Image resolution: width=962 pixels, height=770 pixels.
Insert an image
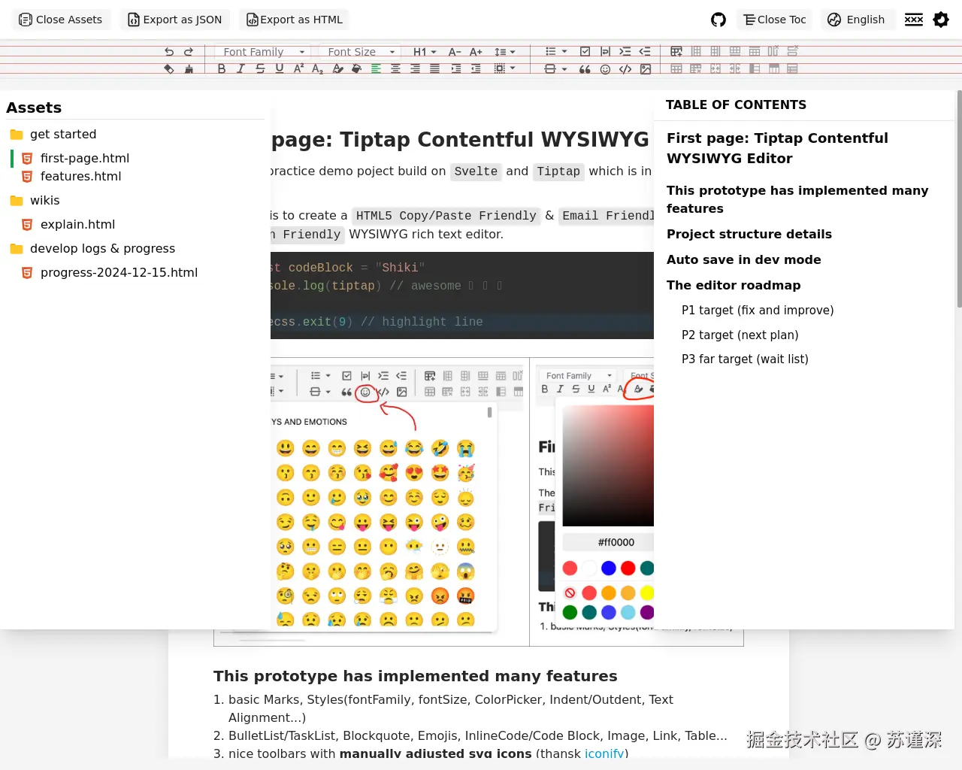click(646, 68)
